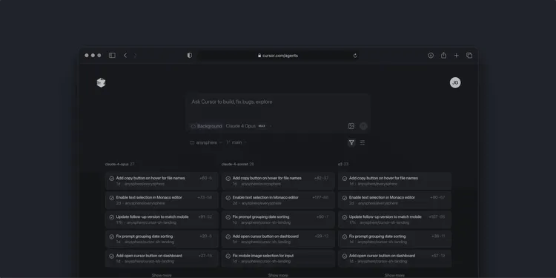Click the Cursor cube logo
Screen dimensions: 556x278
point(101,82)
